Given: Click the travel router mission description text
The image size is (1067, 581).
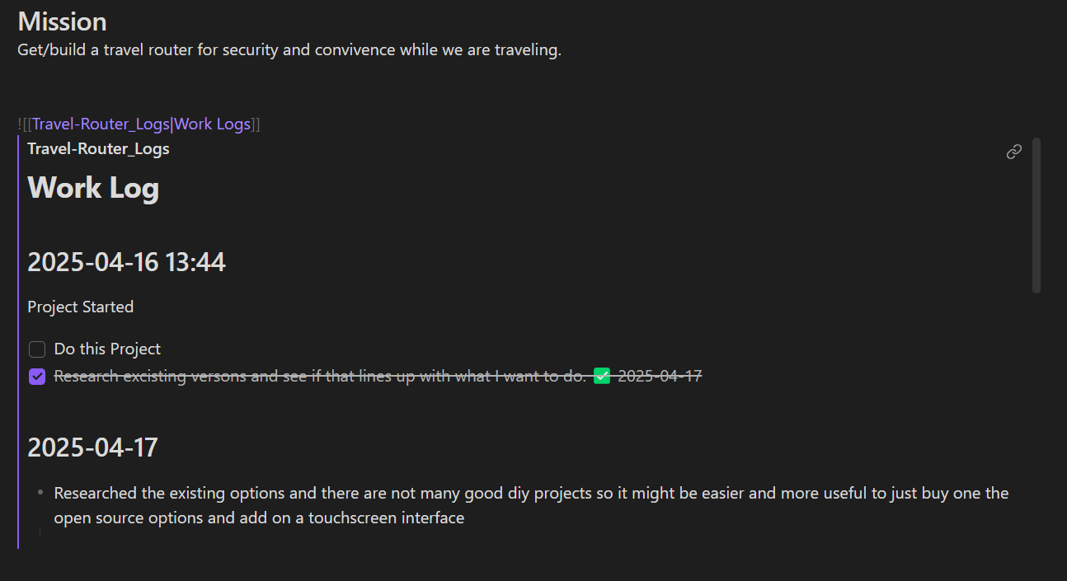Looking at the screenshot, I should pos(289,50).
